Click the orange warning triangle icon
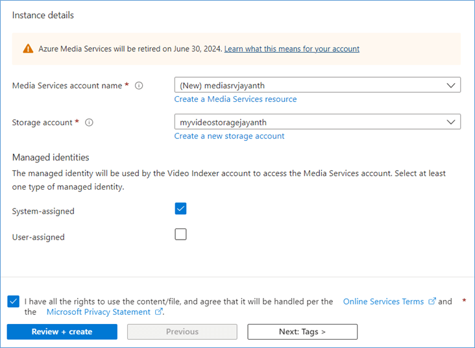This screenshot has height=348, width=475. pos(28,49)
